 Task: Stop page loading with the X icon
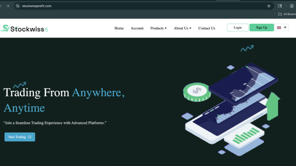(8, 6)
